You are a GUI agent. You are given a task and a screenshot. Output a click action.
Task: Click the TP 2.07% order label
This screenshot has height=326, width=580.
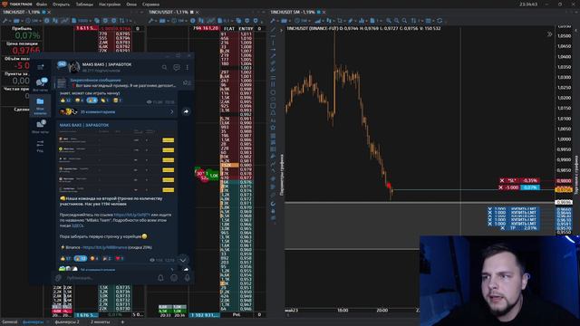tap(523, 228)
